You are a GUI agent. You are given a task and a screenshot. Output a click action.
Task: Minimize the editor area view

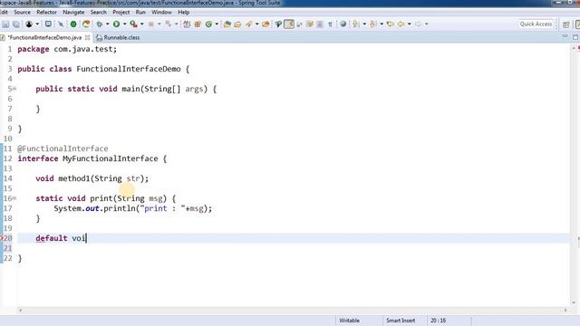(x=565, y=36)
